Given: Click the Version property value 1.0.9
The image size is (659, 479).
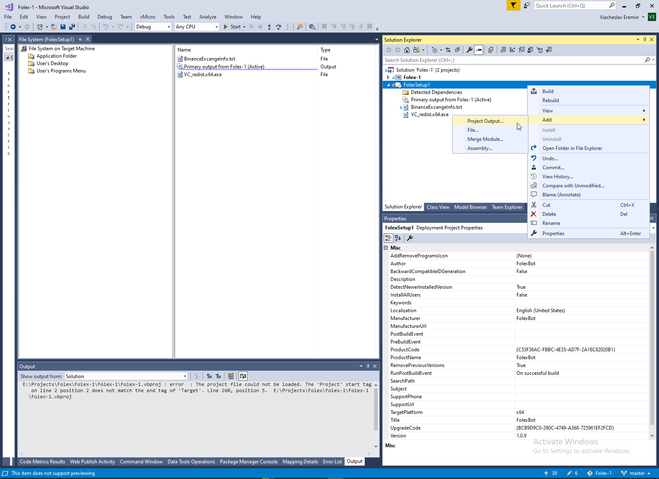Looking at the screenshot, I should click(582, 436).
